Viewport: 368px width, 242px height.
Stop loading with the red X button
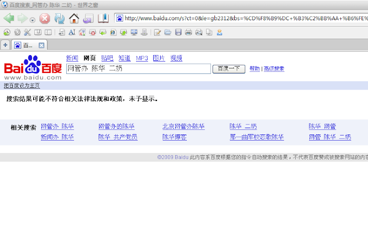(45, 18)
